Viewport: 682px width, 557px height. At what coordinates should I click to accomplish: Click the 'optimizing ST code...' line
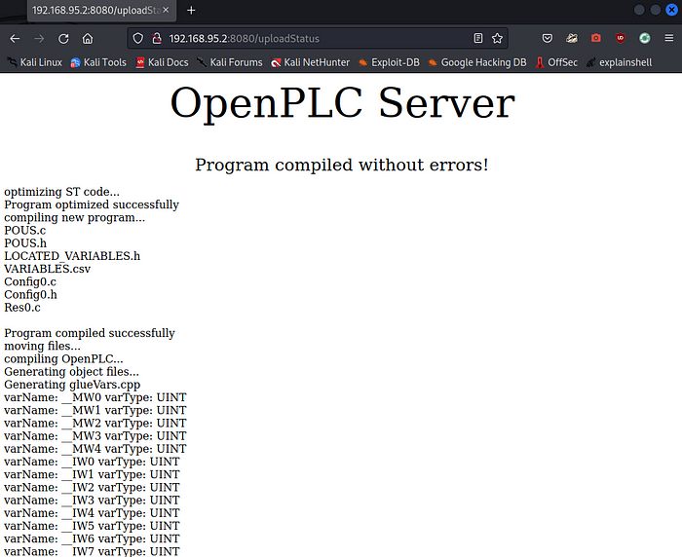(61, 192)
